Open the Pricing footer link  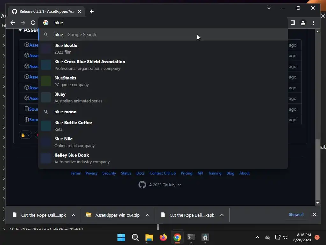click(x=187, y=173)
